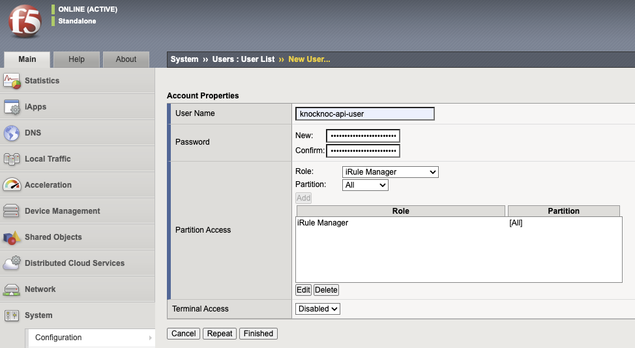This screenshot has width=635, height=348.
Task: Click the F5 logo icon
Action: (x=25, y=22)
